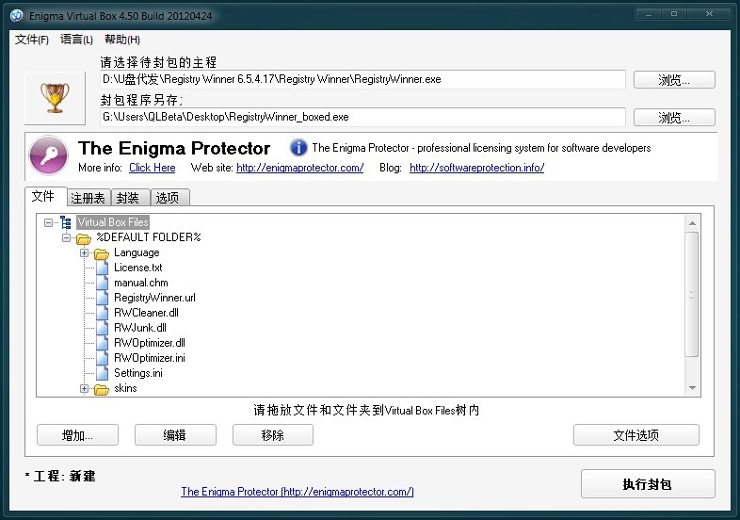Click the skins folder icon
Viewport: 740px width, 520px height.
(x=102, y=389)
